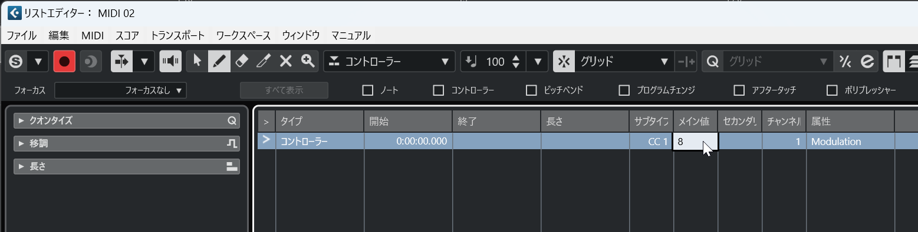Open the フォーカスなし focus dropdown
The image size is (918, 232).
coord(120,90)
